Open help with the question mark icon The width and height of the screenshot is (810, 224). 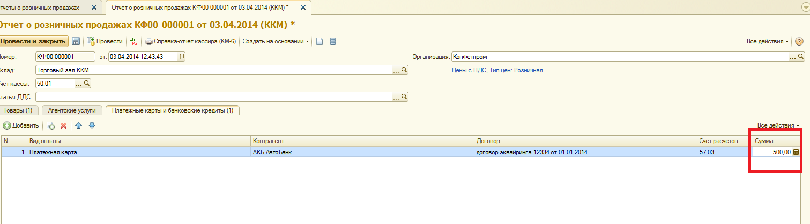click(x=799, y=41)
